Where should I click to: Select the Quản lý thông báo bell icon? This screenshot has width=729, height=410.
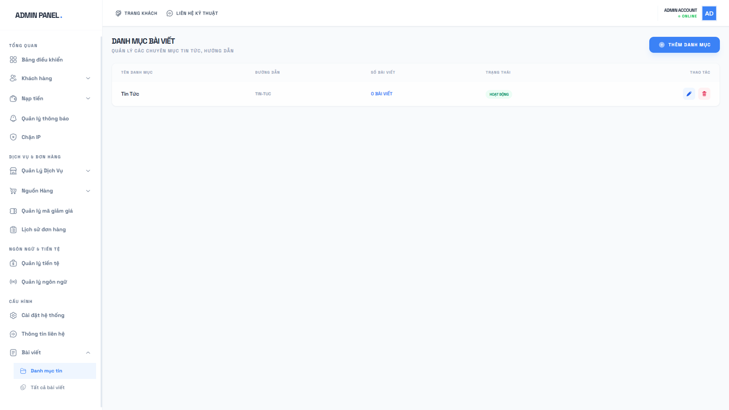[x=13, y=118]
